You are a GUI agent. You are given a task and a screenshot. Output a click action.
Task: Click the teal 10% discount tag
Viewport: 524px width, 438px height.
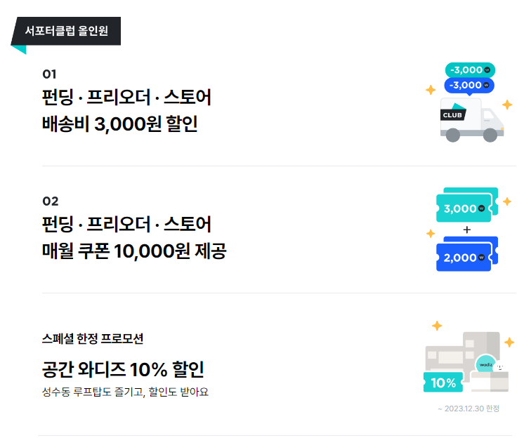(x=443, y=383)
